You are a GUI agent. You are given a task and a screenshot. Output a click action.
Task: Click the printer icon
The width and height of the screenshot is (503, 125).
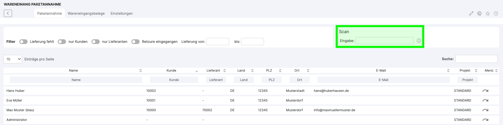click(x=479, y=13)
